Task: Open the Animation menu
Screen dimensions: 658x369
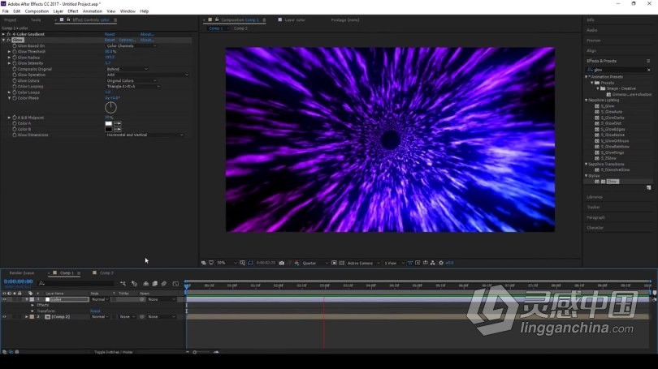Action: 93,11
